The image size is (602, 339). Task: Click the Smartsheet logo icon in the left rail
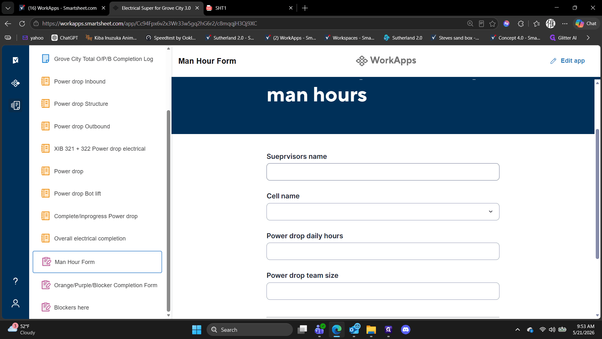coord(15,60)
